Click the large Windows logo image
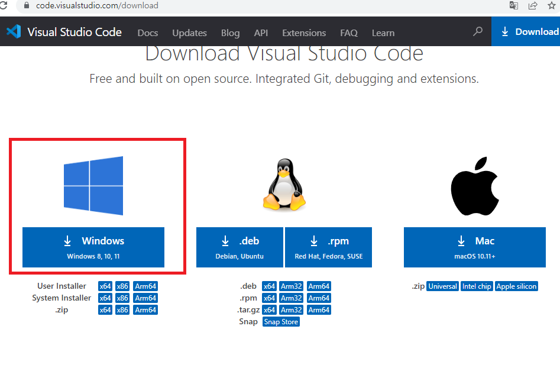 [93, 186]
